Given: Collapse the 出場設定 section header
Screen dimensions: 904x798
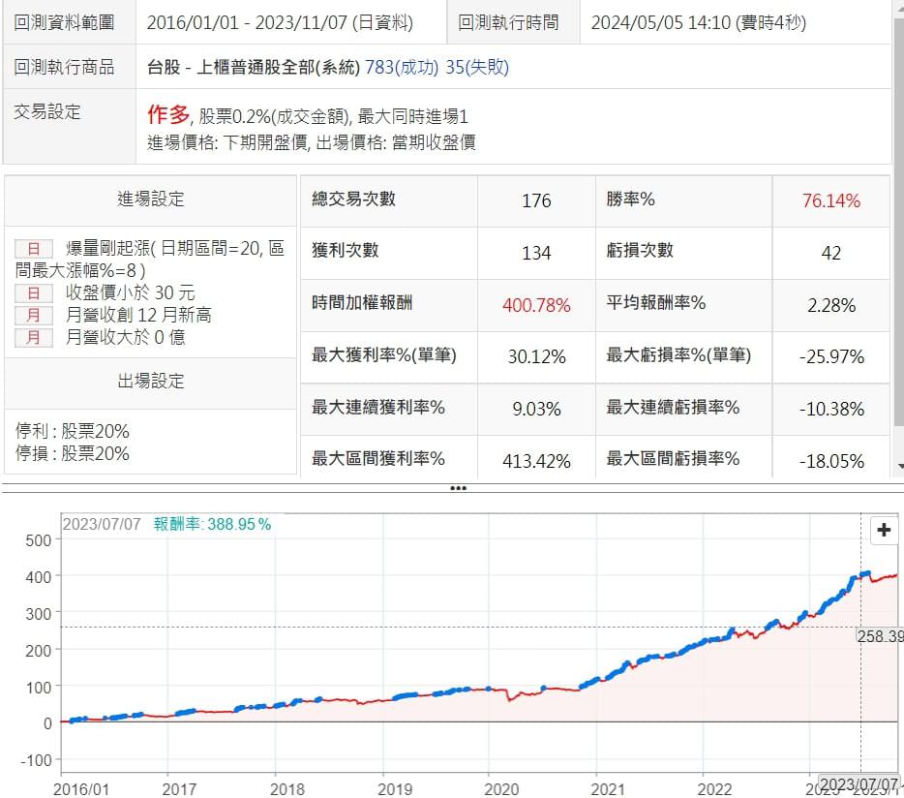Looking at the screenshot, I should tap(150, 382).
